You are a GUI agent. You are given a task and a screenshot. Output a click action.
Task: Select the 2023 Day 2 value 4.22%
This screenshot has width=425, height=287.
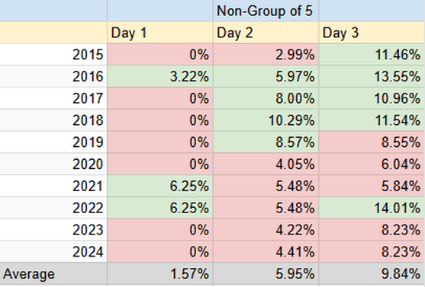point(266,230)
